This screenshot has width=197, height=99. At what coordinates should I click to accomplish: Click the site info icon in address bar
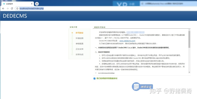[x=17, y=8]
